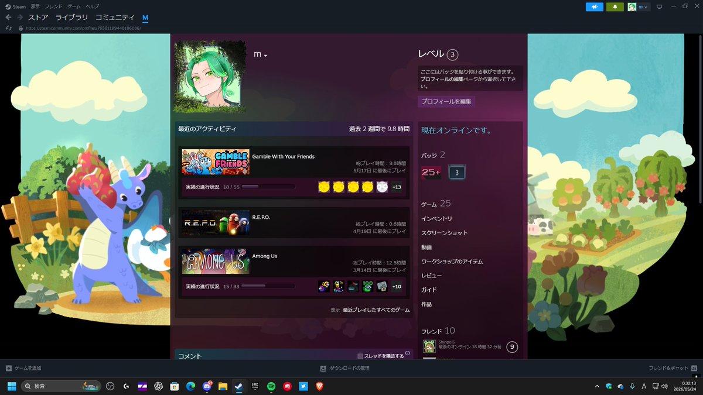The width and height of the screenshot is (703, 395).
Task: Open OBS Studio from the taskbar
Action: click(x=110, y=386)
